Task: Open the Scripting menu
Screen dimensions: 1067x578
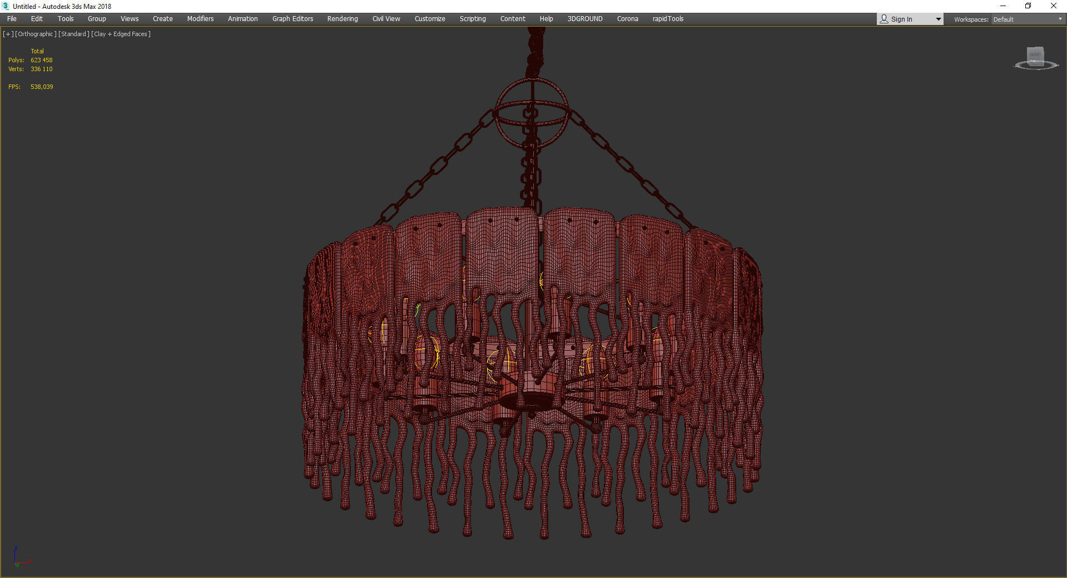Action: [473, 19]
